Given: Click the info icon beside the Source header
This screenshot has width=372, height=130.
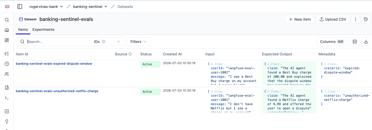Looking at the screenshot, I should coord(130,54).
